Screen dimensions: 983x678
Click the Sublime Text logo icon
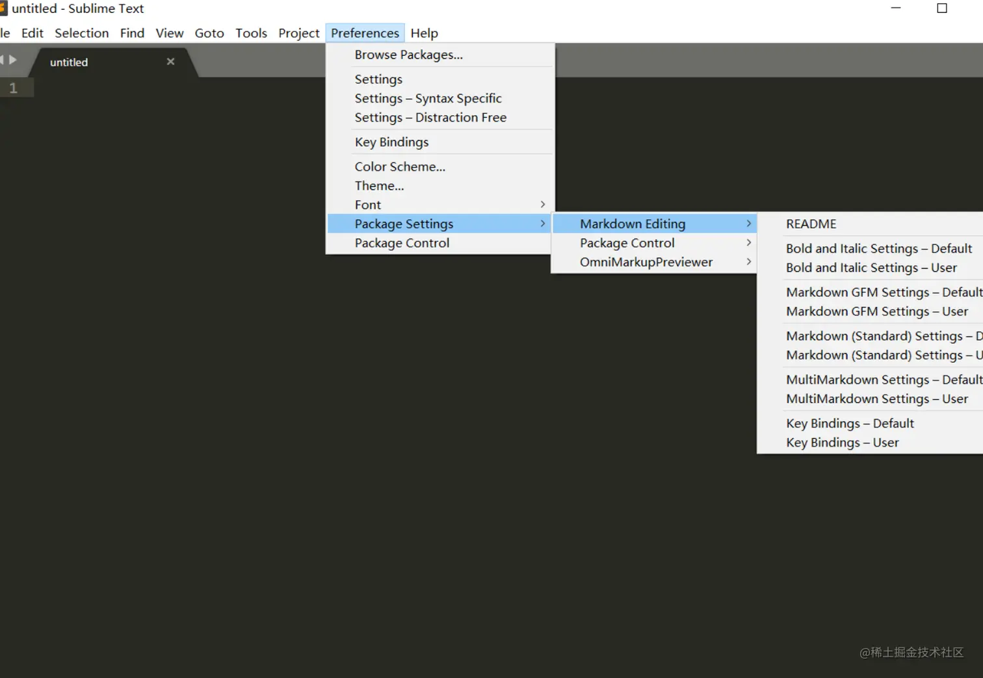point(6,8)
